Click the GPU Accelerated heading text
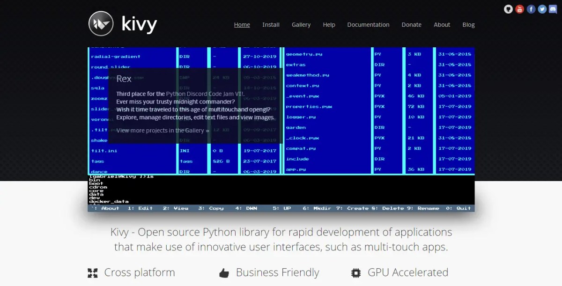Screen dimensions: 562x286 click(x=408, y=272)
